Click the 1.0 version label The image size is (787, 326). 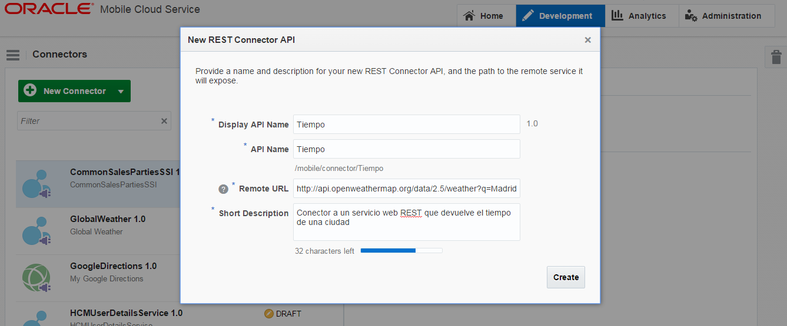532,124
